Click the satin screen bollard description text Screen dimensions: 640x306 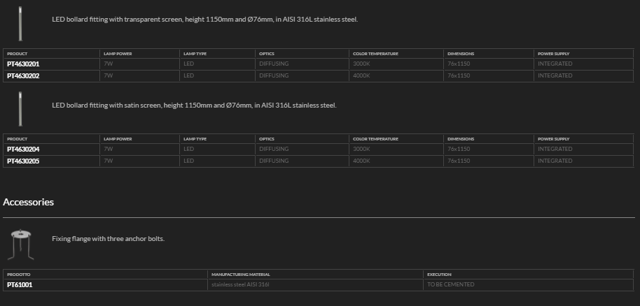194,105
